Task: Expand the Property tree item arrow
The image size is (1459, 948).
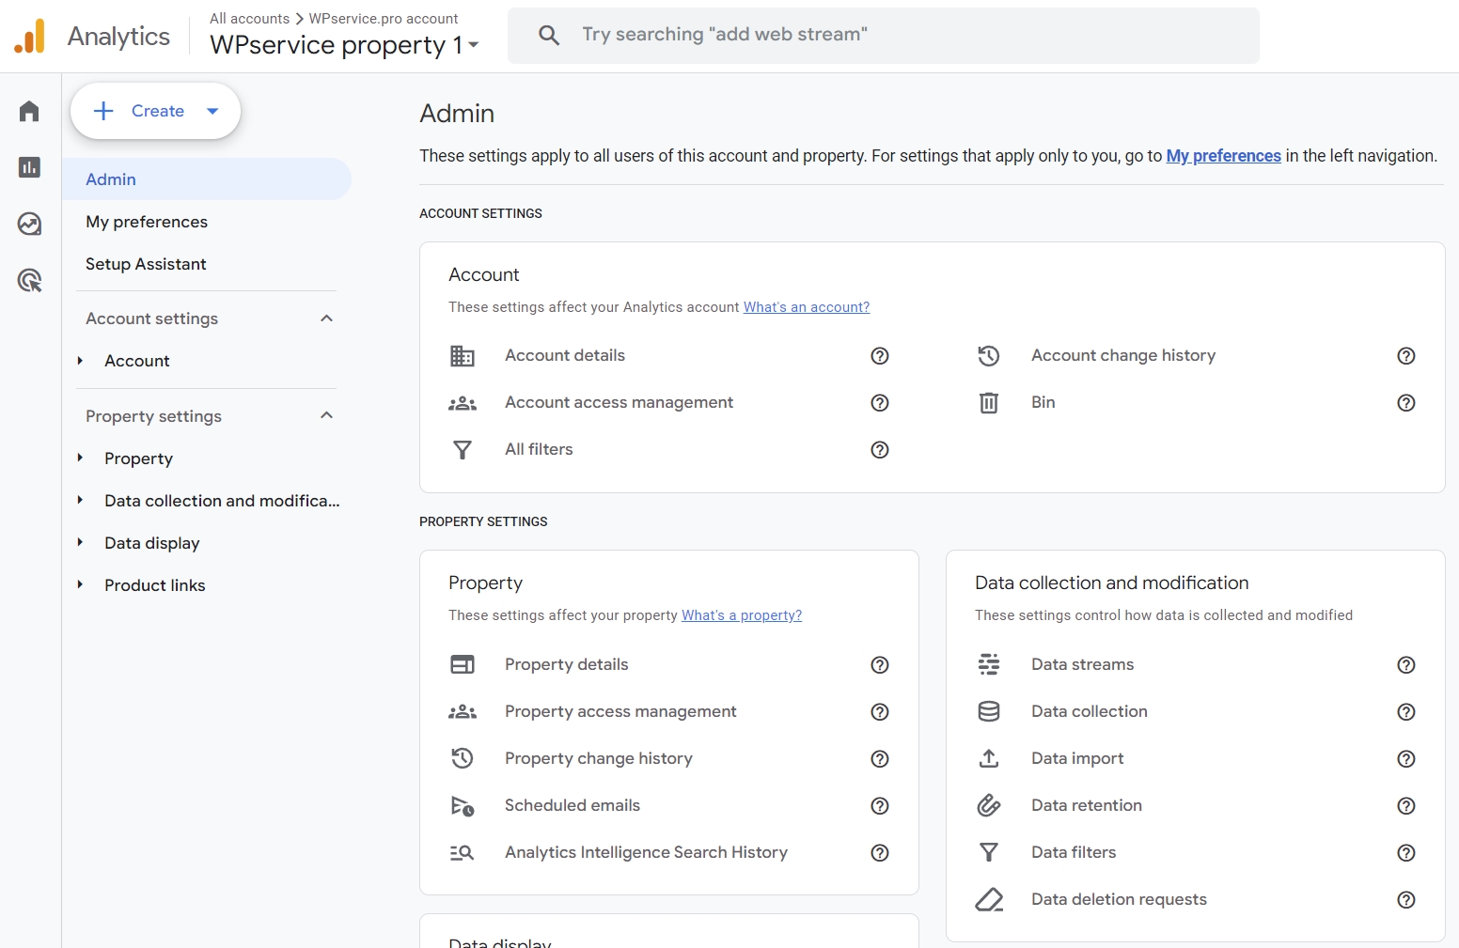Action: pyautogui.click(x=80, y=458)
